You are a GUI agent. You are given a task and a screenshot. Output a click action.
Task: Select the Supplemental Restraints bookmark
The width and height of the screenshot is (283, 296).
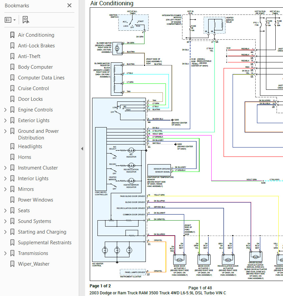pos(45,243)
